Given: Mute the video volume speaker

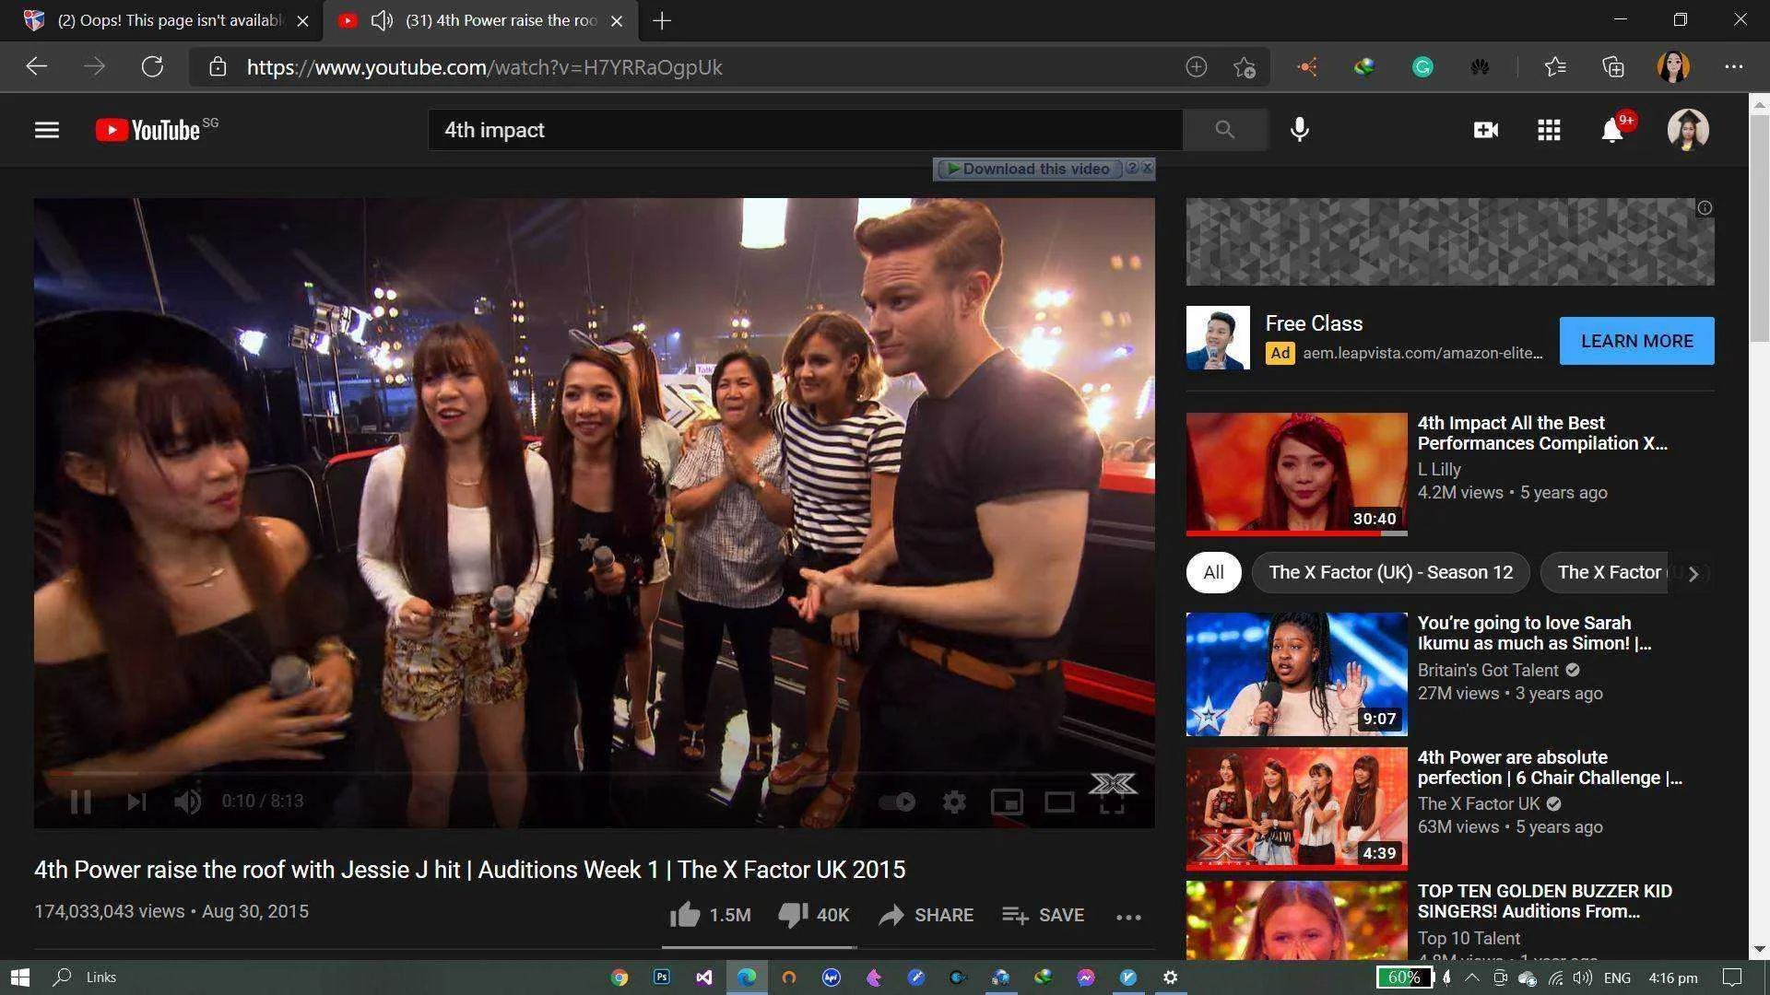Looking at the screenshot, I should point(187,802).
